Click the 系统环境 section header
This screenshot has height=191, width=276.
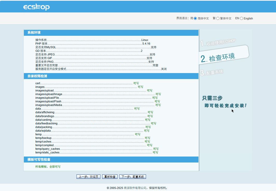(111, 33)
